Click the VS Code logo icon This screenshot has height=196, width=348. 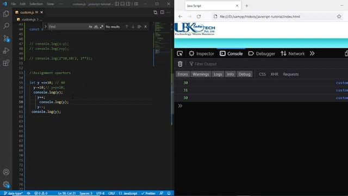click(x=5, y=4)
